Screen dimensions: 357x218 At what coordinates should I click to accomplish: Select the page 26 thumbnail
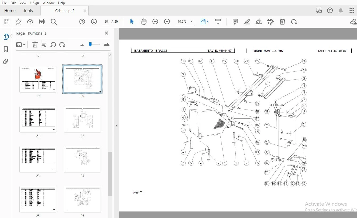point(82,199)
